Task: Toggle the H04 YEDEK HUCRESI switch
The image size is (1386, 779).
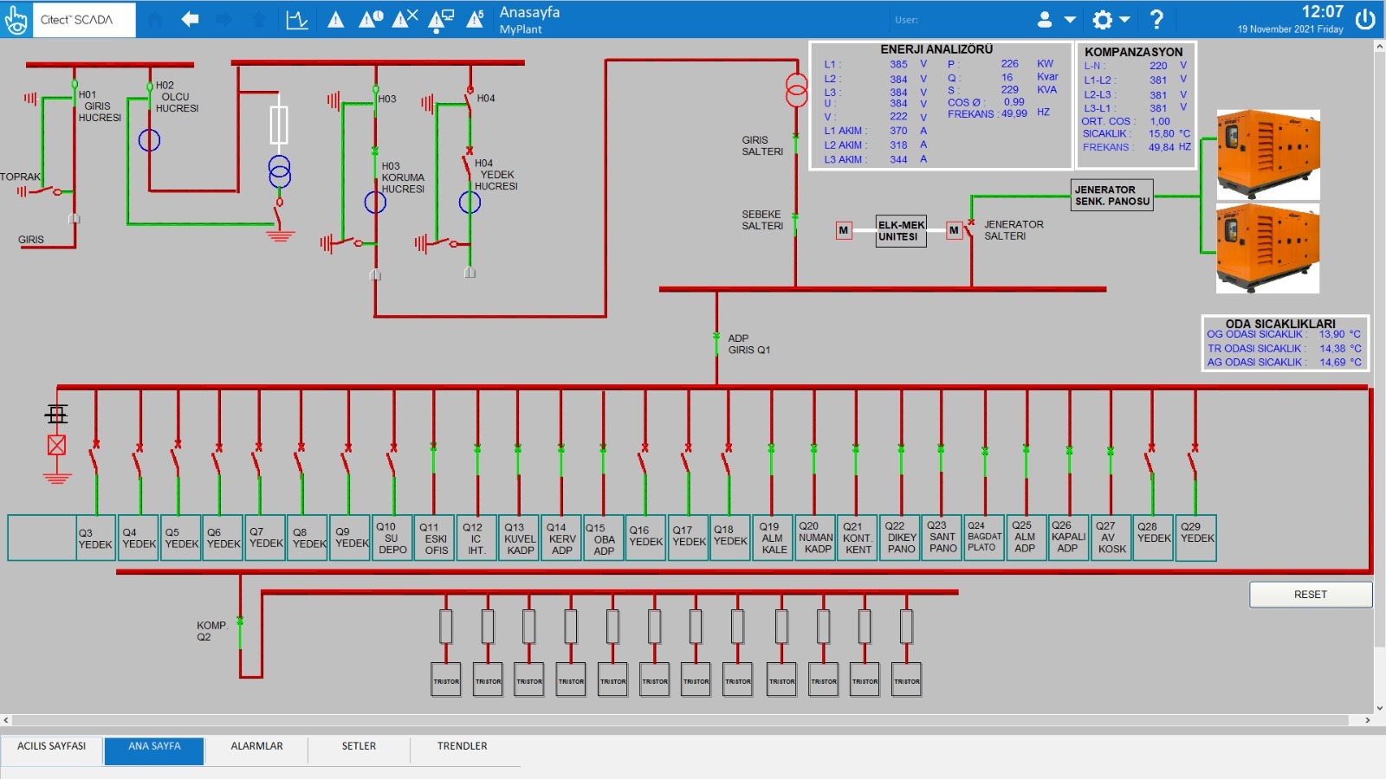Action: point(469,163)
